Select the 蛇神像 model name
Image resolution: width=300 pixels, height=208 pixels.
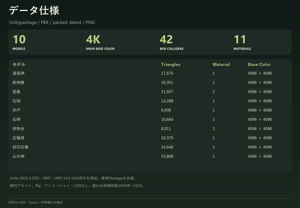point(18,82)
